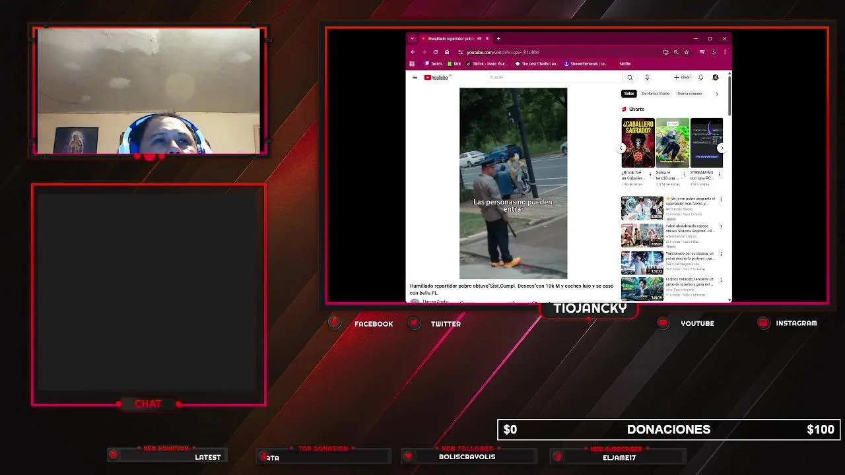Open the StreamElements bookmark
Viewport: 845px width, 475px height.
pyautogui.click(x=585, y=64)
